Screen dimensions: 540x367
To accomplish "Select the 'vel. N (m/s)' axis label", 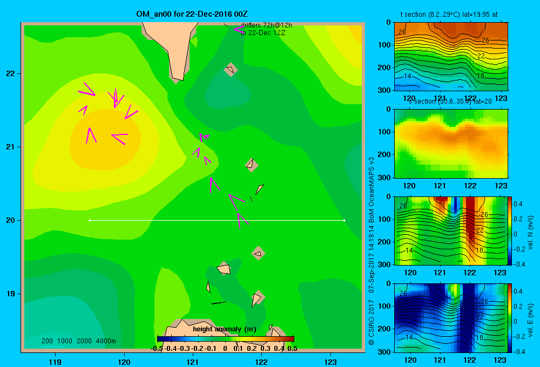I will tap(530, 233).
